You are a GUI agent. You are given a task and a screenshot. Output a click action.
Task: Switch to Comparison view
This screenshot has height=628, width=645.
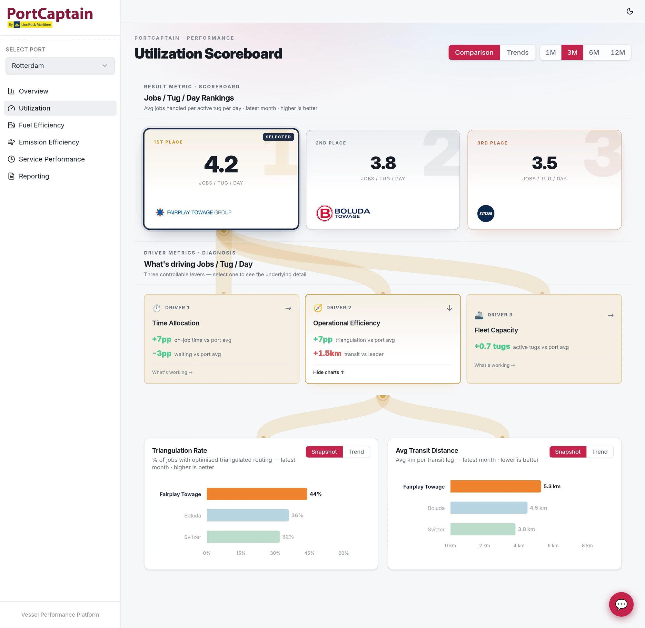pos(474,53)
